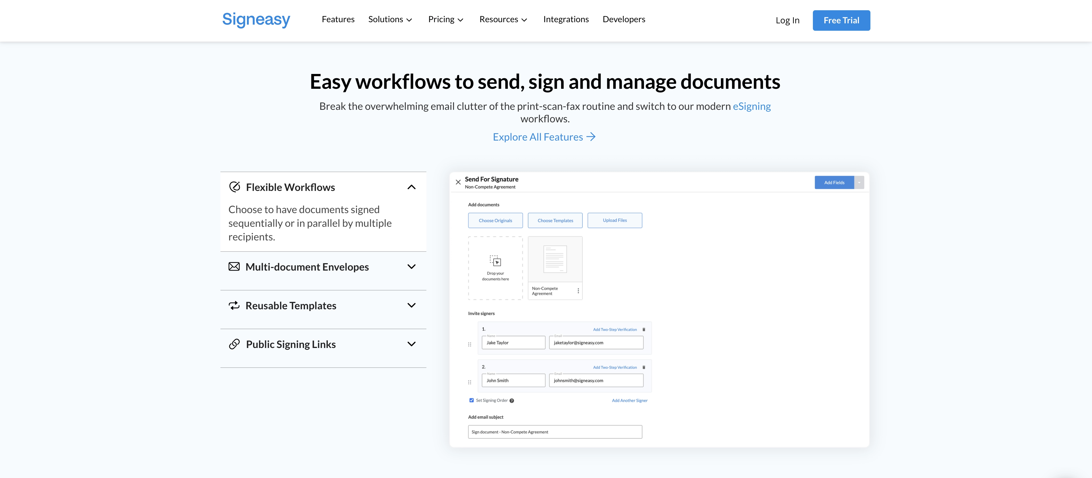This screenshot has height=478, width=1092.
Task: Open the Solutions dropdown menu
Action: (x=391, y=19)
